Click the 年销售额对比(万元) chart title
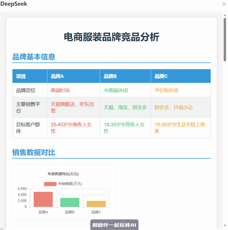Viewport: 228px width, 230px height. pos(63,174)
